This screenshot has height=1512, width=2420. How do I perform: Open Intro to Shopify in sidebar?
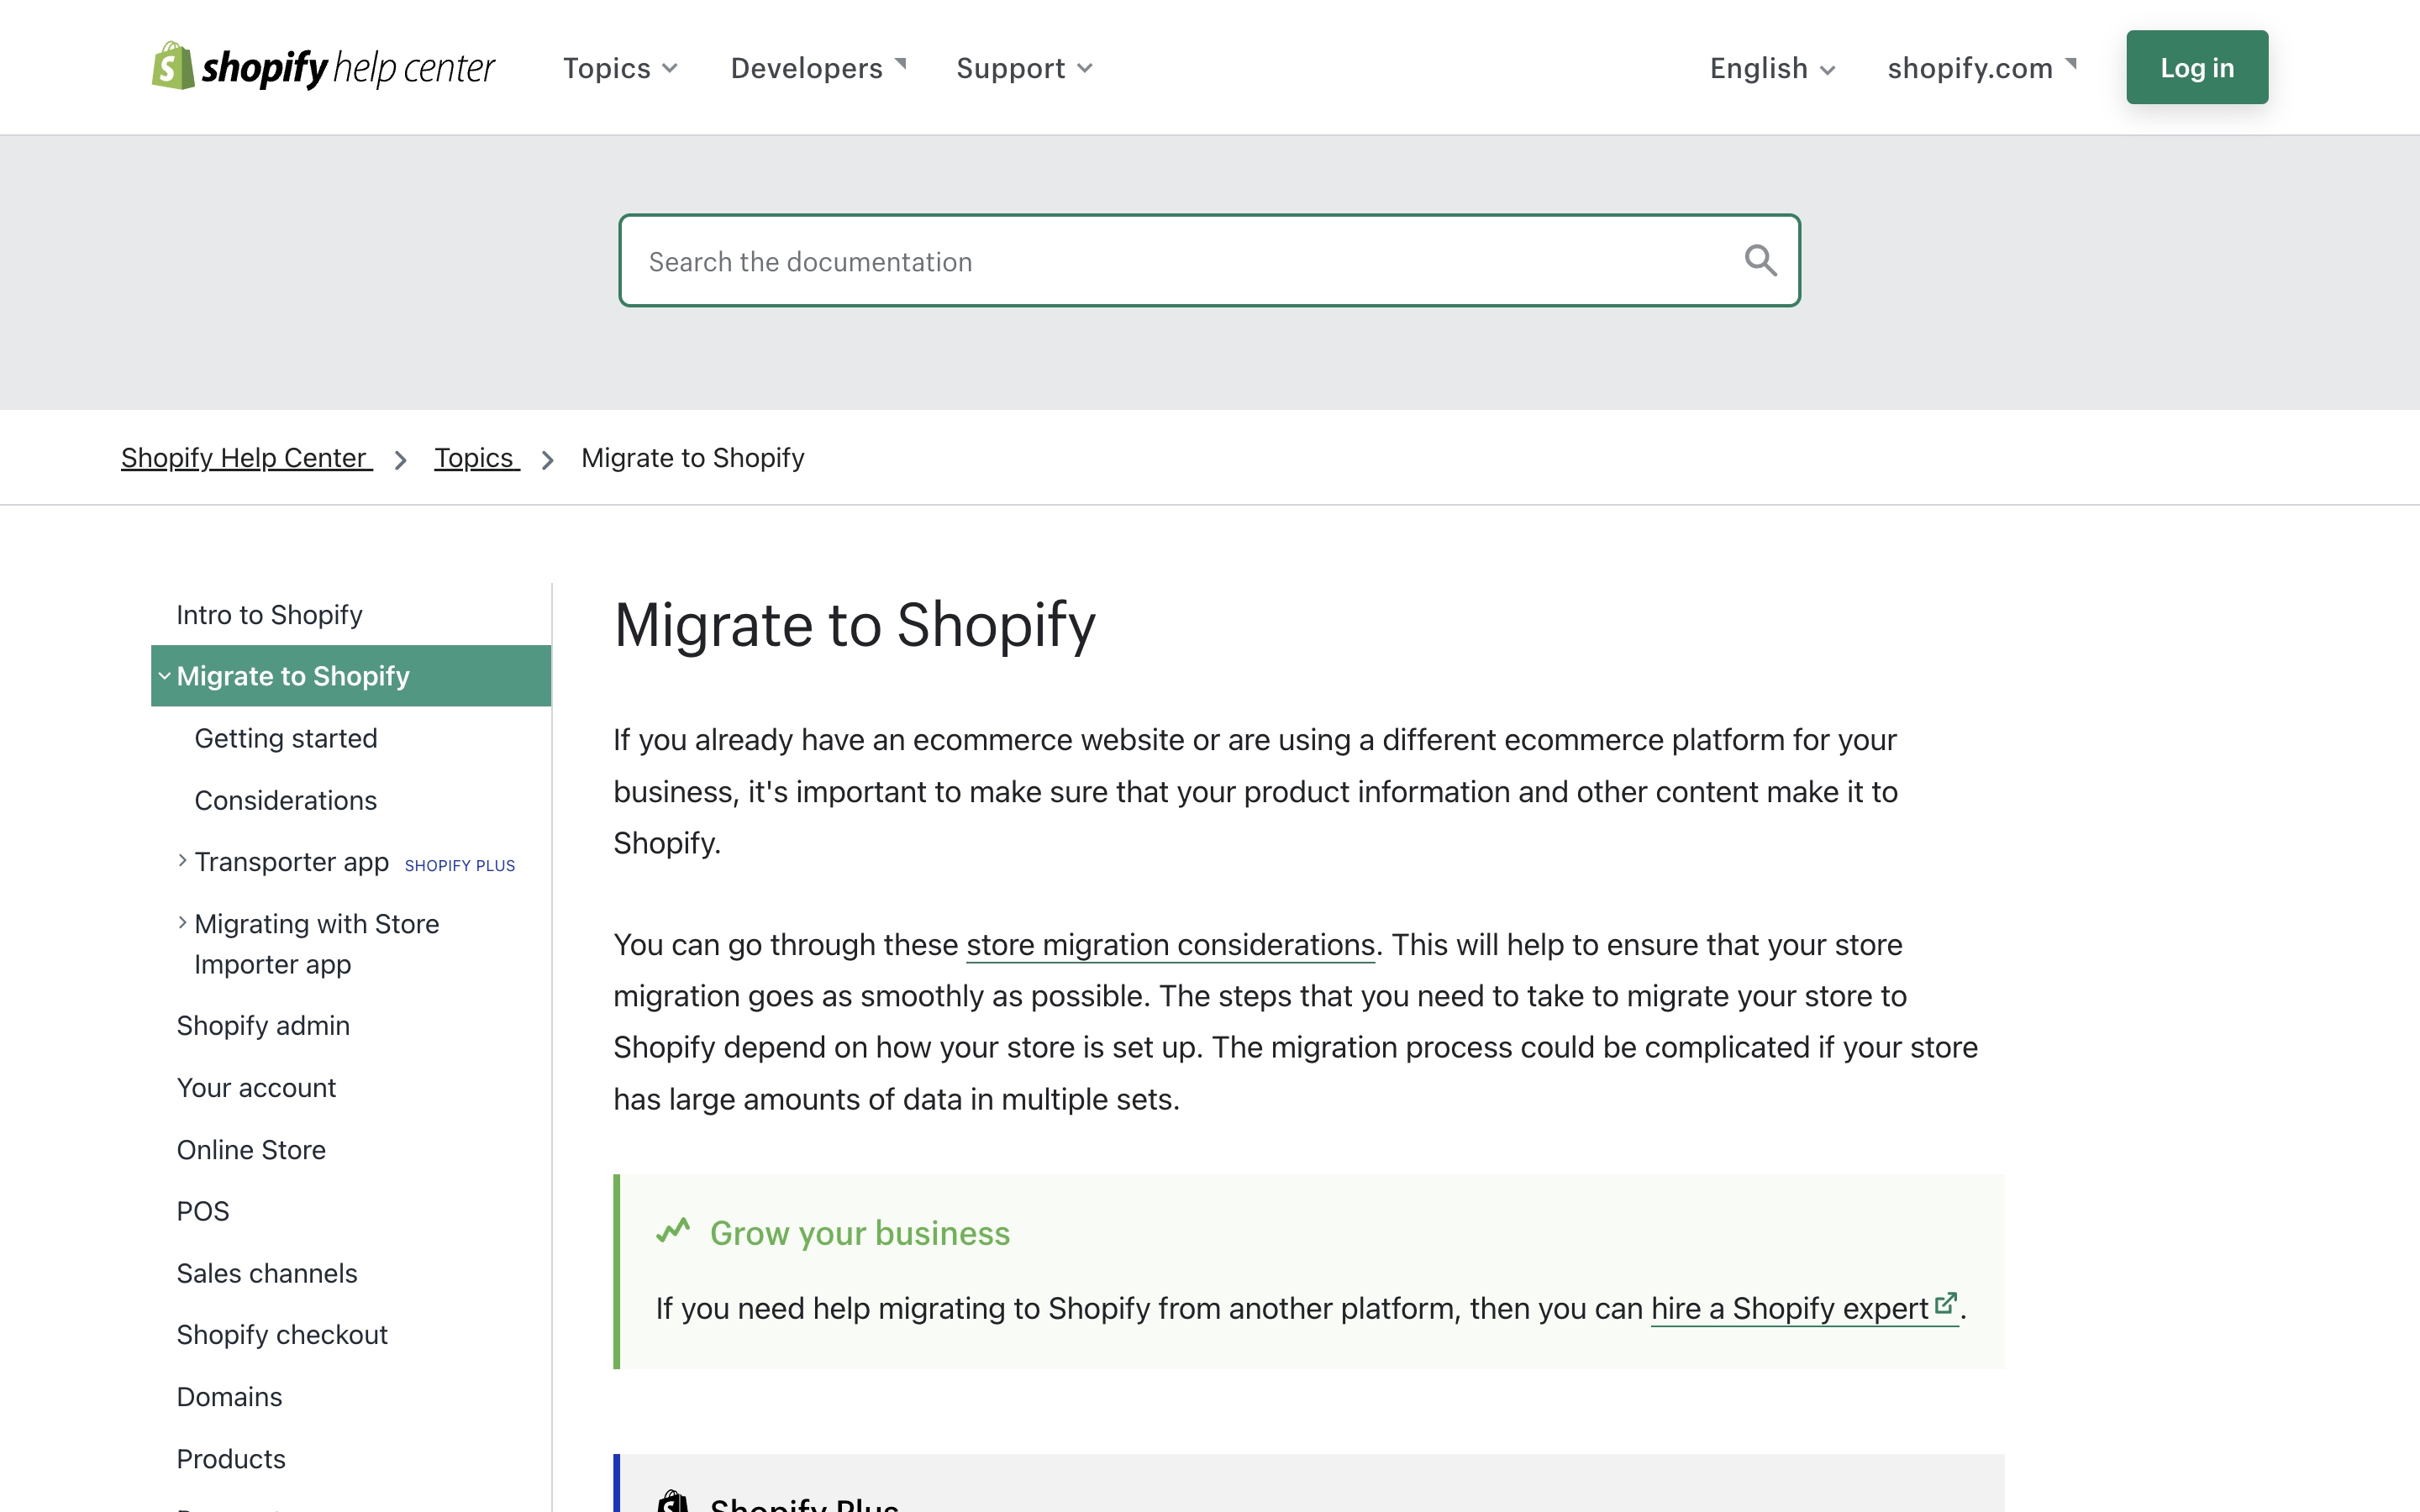[x=269, y=614]
